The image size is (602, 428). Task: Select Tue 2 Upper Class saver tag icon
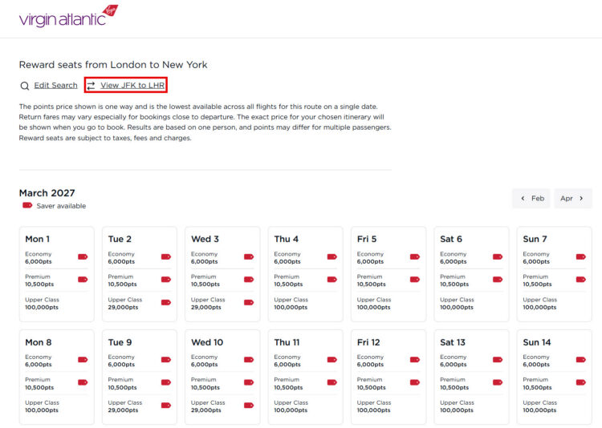(x=166, y=302)
